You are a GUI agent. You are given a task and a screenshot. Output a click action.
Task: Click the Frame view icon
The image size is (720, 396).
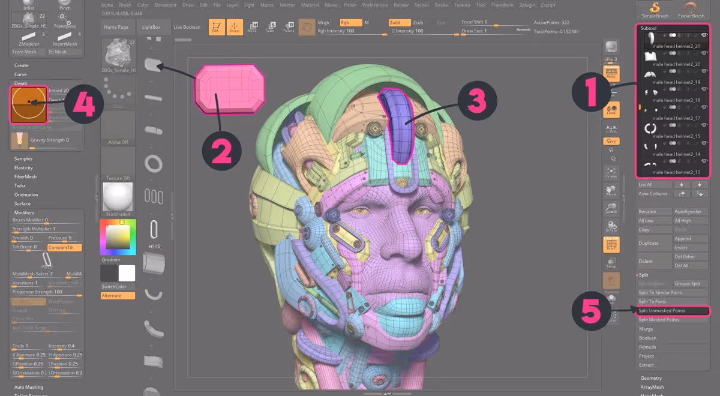[x=611, y=173]
